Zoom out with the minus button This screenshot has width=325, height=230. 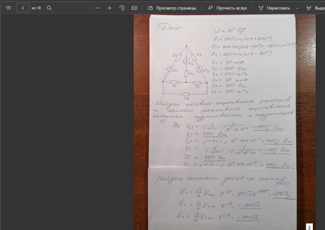(x=98, y=8)
